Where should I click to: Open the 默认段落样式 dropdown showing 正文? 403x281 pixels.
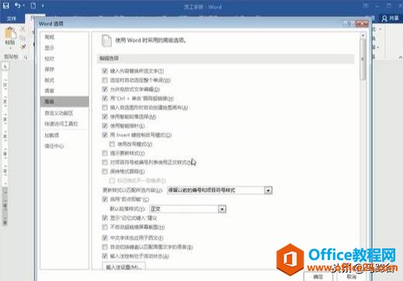coord(188,209)
